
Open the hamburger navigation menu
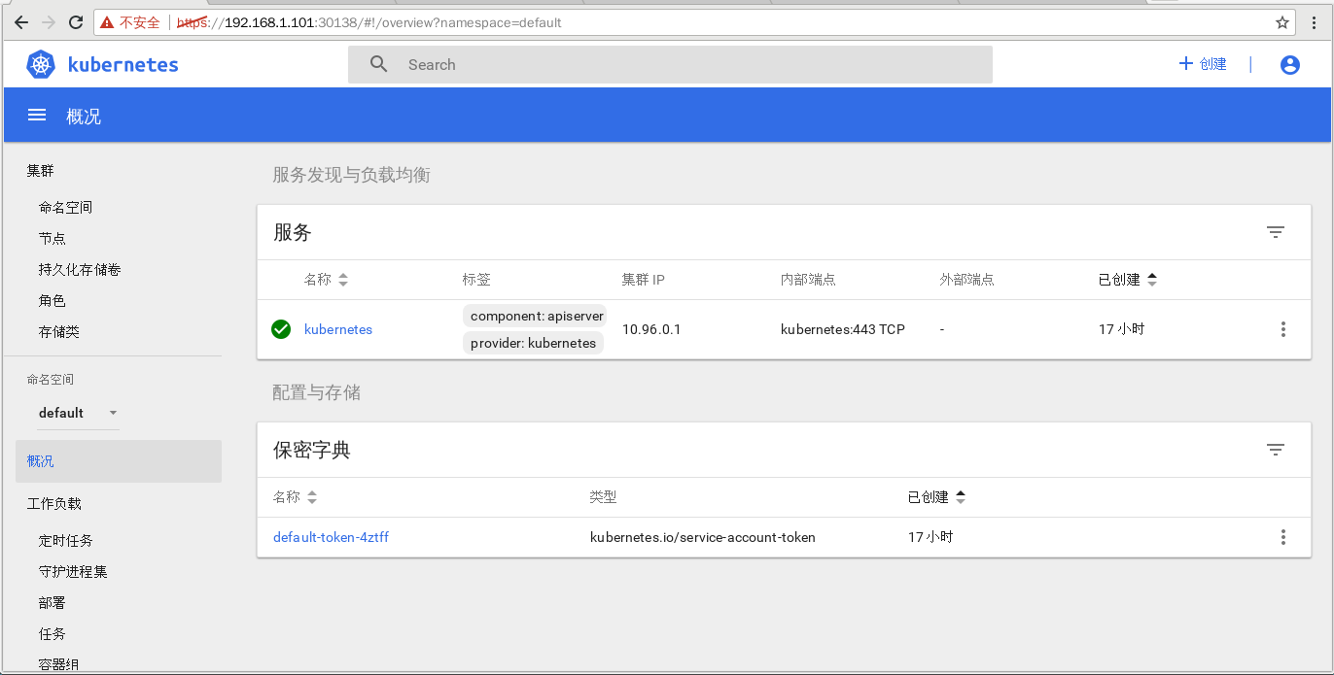pos(37,116)
